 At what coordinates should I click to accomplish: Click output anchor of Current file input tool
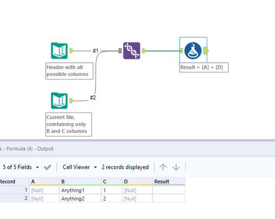[71, 101]
